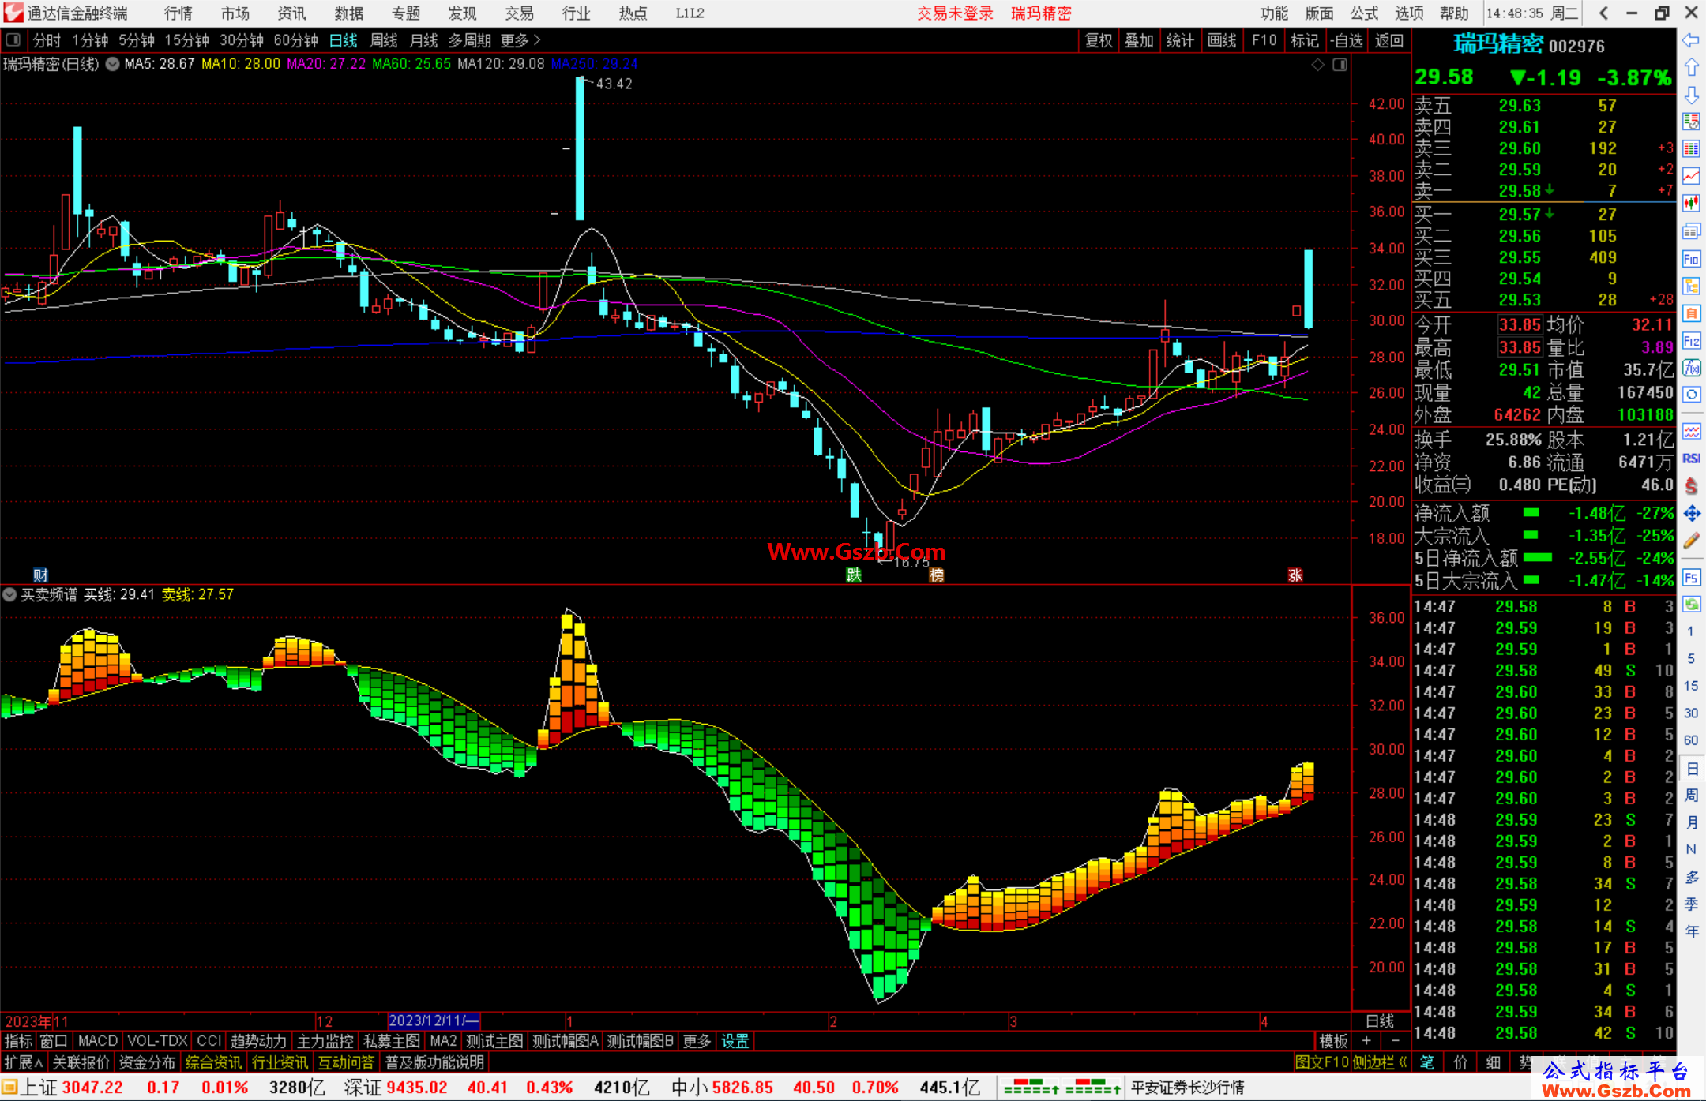The image size is (1706, 1101).
Task: Click the trend line chart sidebar icon
Action: pyautogui.click(x=1691, y=176)
